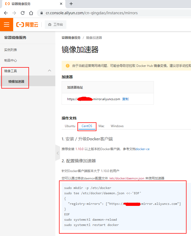Go to browser home page icon
Image resolution: width=191 pixels, height=236 pixels.
coord(31,13)
